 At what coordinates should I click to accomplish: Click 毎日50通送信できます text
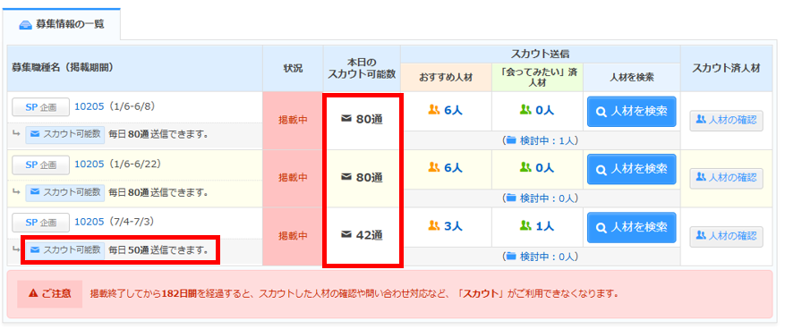tap(158, 249)
